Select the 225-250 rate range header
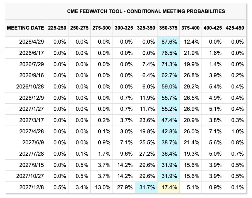 pyautogui.click(x=57, y=28)
